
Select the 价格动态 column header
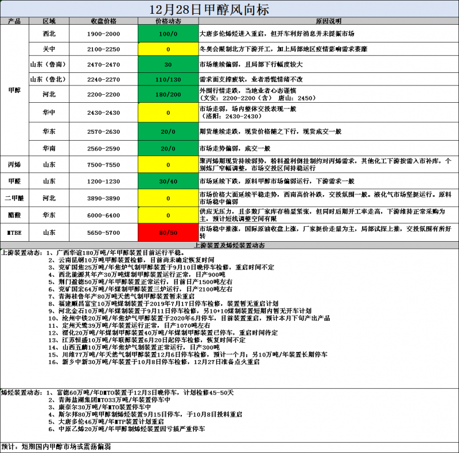tap(168, 21)
